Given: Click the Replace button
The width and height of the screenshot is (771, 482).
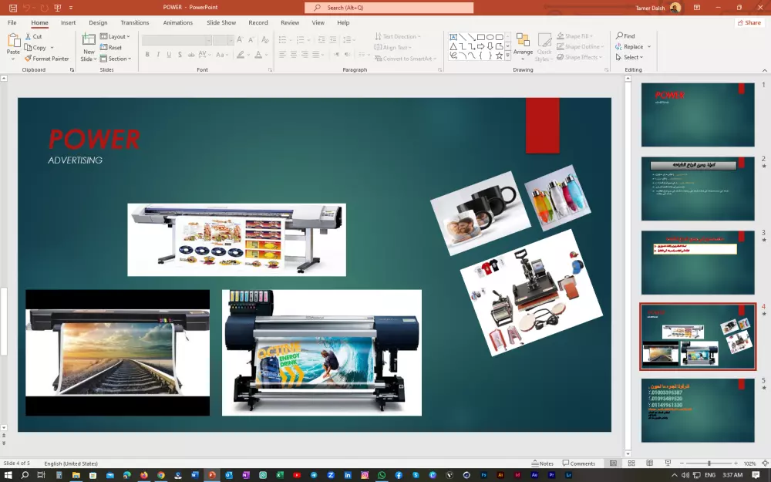Looking at the screenshot, I should click(632, 46).
